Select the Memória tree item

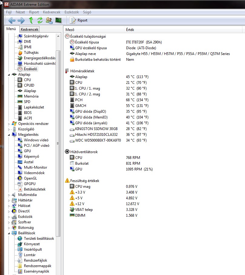pyautogui.click(x=31, y=96)
